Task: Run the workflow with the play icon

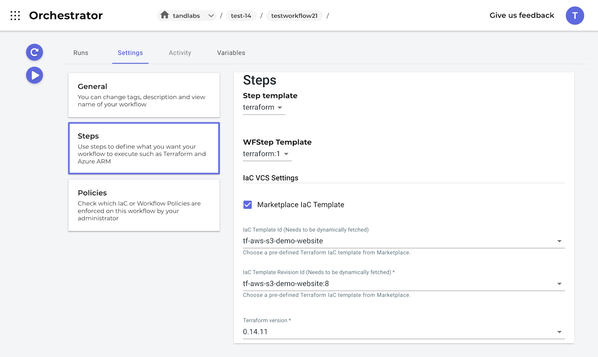Action: click(x=34, y=75)
